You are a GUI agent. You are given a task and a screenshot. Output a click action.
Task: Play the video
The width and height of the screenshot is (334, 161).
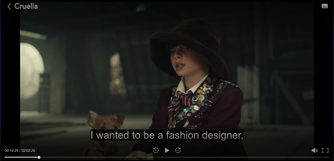pos(167,150)
